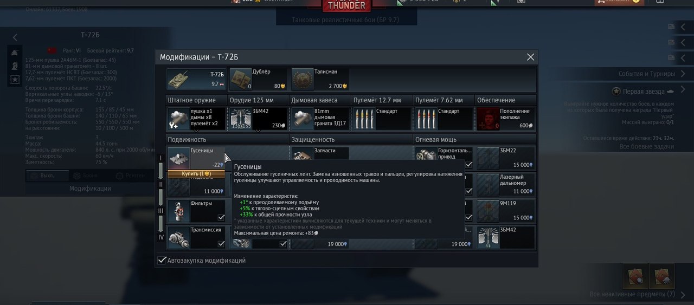Image resolution: width=694 pixels, height=305 pixels.
Task: Expand События и Турниры section
Action: point(683,74)
